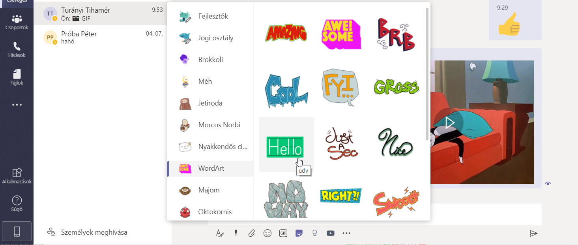Open the emoji picker
Image resolution: width=578 pixels, height=245 pixels.
267,233
